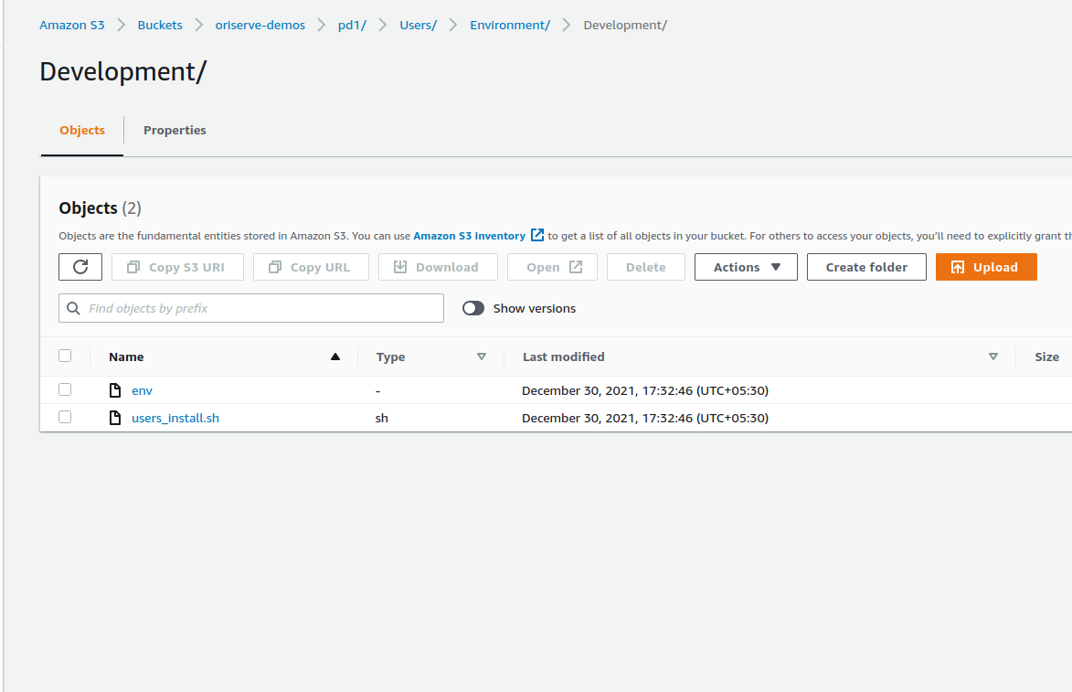Focus the Find objects by prefix field
This screenshot has height=692, width=1072.
pos(260,309)
